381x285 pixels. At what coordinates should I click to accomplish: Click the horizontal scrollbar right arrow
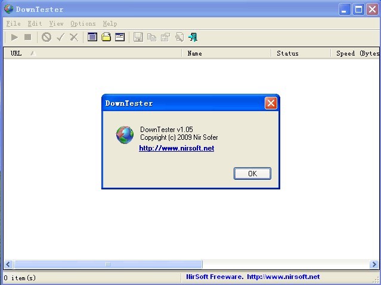[374, 264]
